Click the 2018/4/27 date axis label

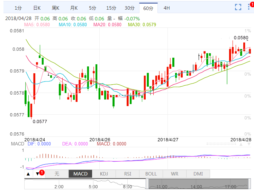pyautogui.click(x=168, y=140)
